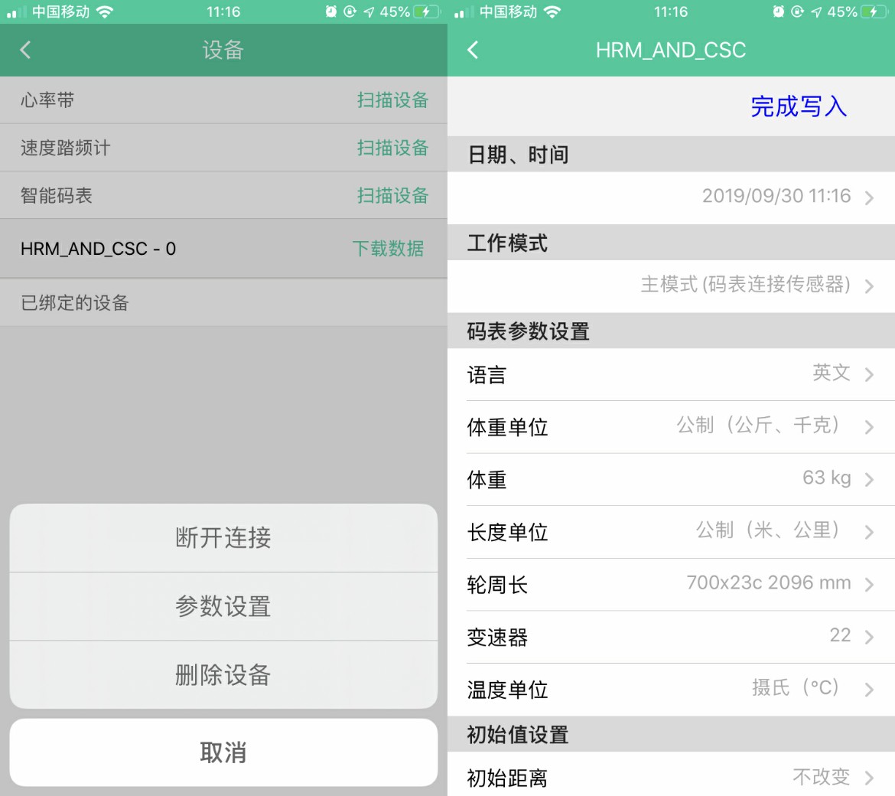Screen dimensions: 895x796
Task: Open date and time chevron row
Action: tap(868, 198)
